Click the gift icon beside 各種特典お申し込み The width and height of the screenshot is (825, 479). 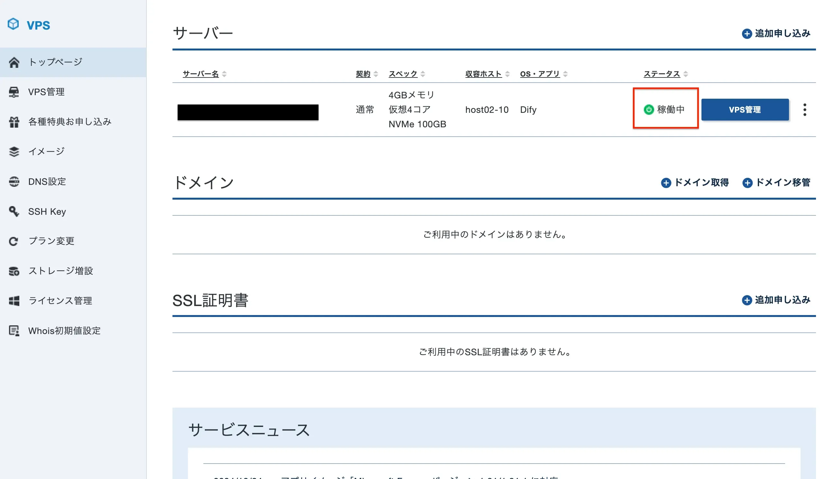pyautogui.click(x=14, y=122)
